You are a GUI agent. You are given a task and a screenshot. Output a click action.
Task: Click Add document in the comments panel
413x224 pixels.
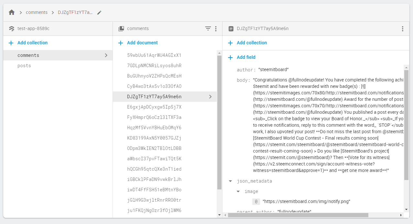pyautogui.click(x=138, y=43)
